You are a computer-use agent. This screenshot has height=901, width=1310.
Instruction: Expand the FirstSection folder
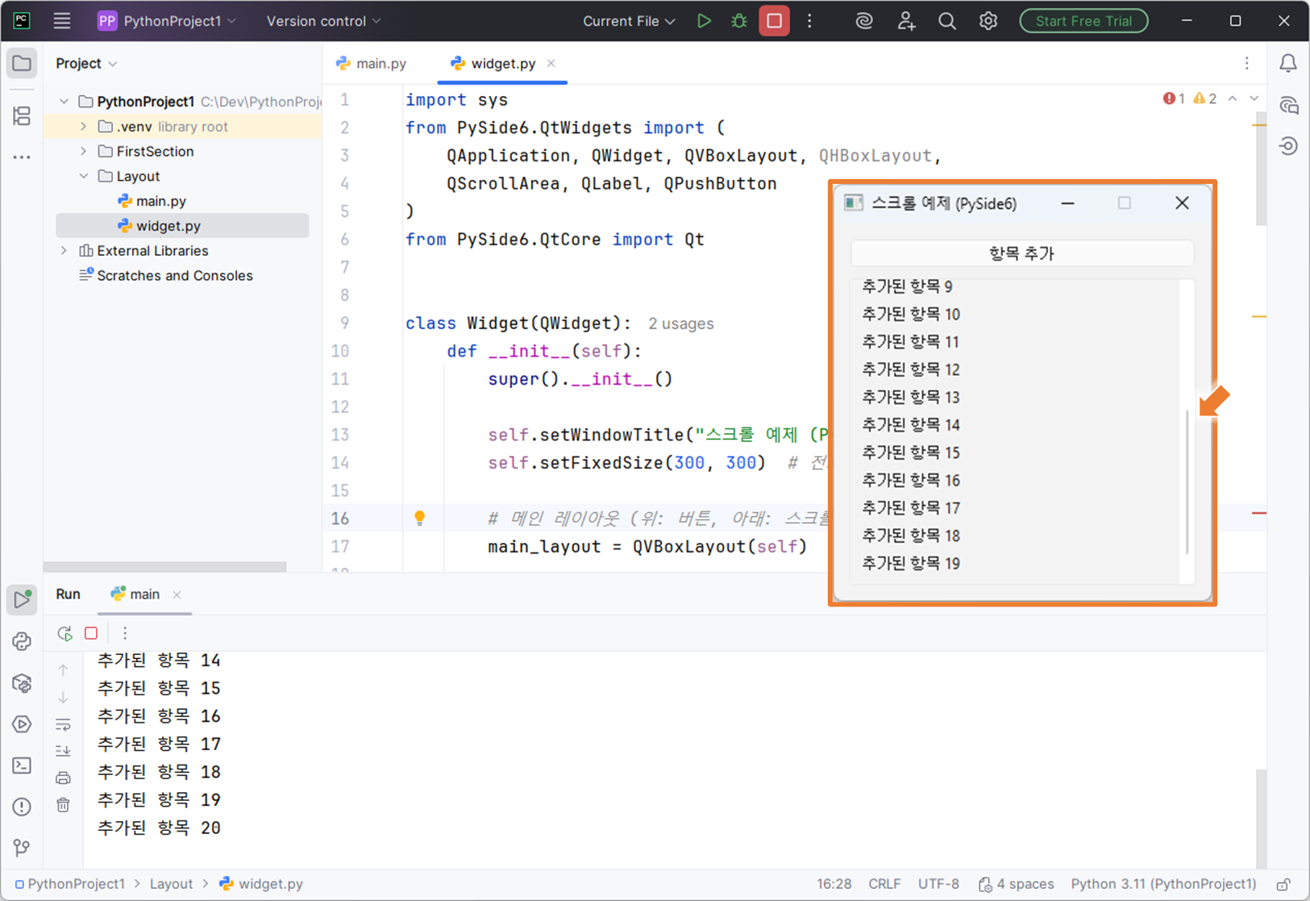click(84, 152)
